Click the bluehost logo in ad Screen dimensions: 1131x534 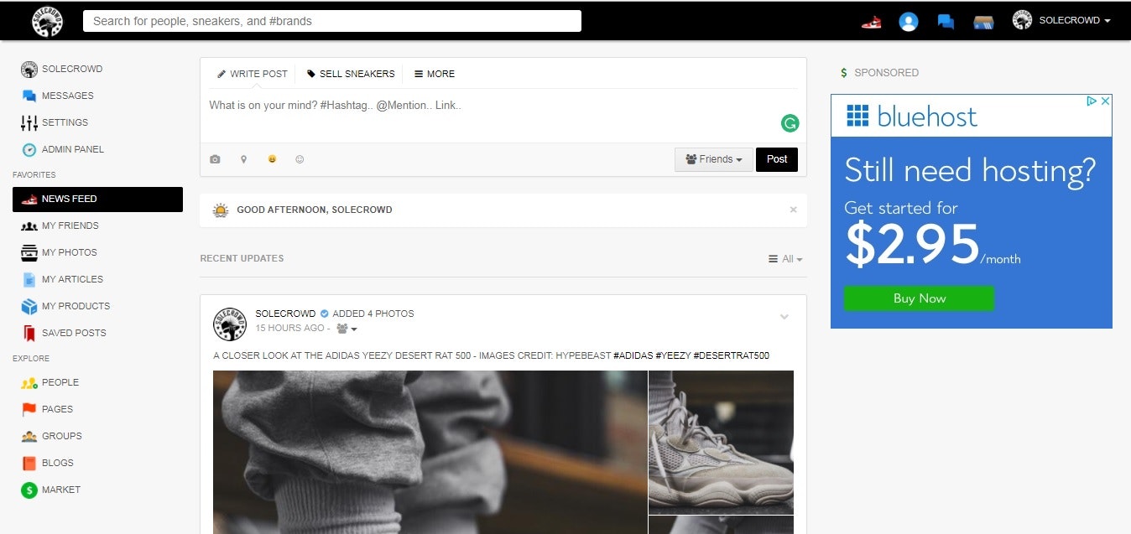point(911,116)
